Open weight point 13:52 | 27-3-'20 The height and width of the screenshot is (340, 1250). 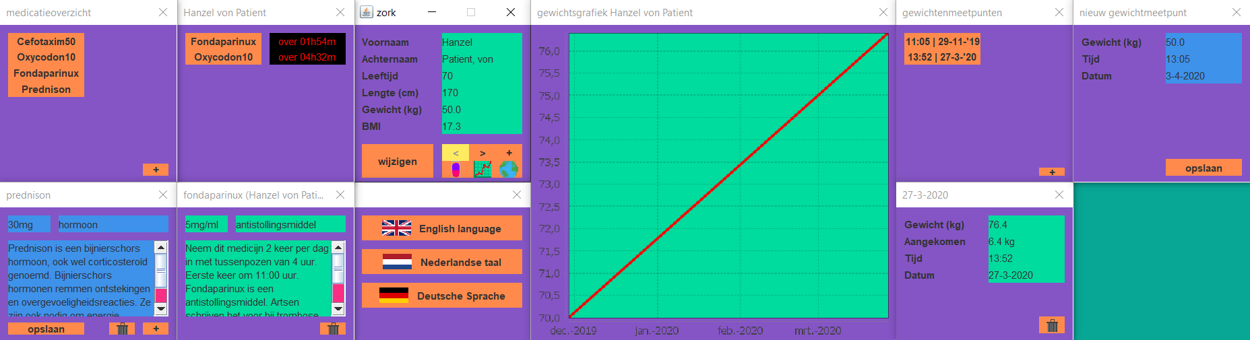(942, 57)
